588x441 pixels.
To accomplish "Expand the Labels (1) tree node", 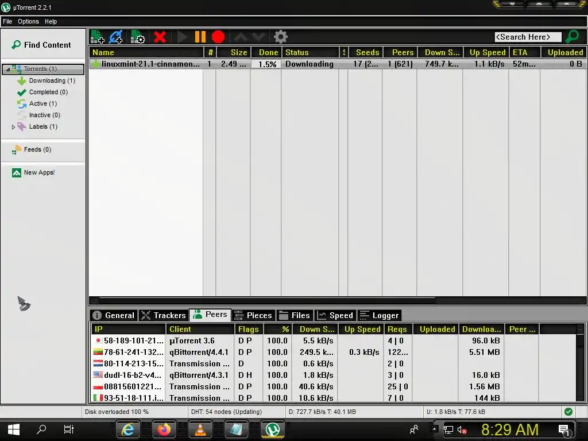I will click(14, 127).
